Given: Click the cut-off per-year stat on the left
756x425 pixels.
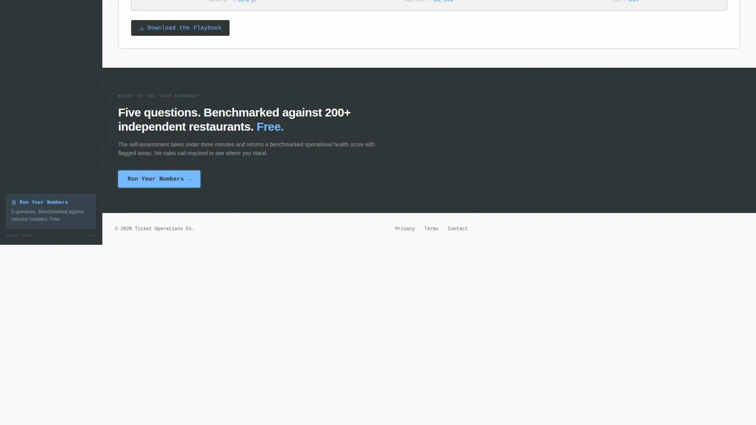Looking at the screenshot, I should [x=233, y=1].
